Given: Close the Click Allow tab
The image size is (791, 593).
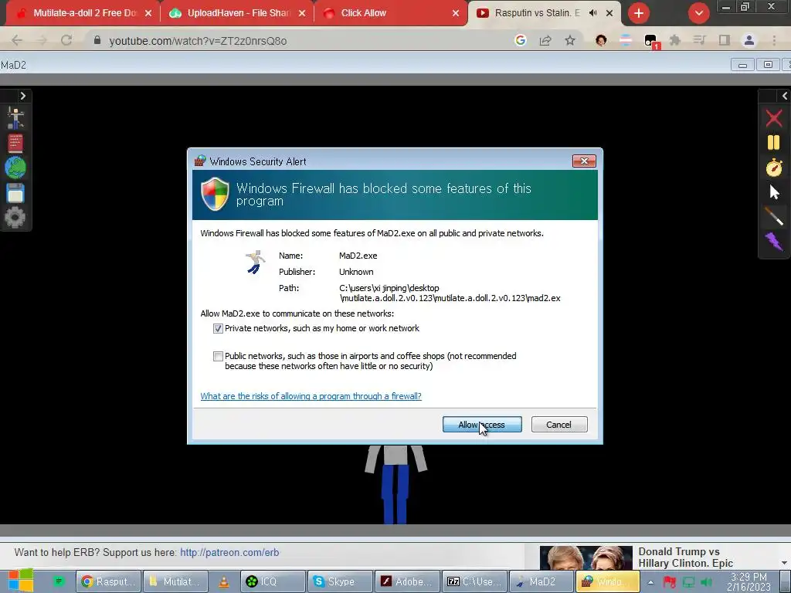Looking at the screenshot, I should pos(456,14).
